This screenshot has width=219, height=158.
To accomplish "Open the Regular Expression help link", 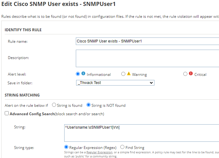I will 99,152.
